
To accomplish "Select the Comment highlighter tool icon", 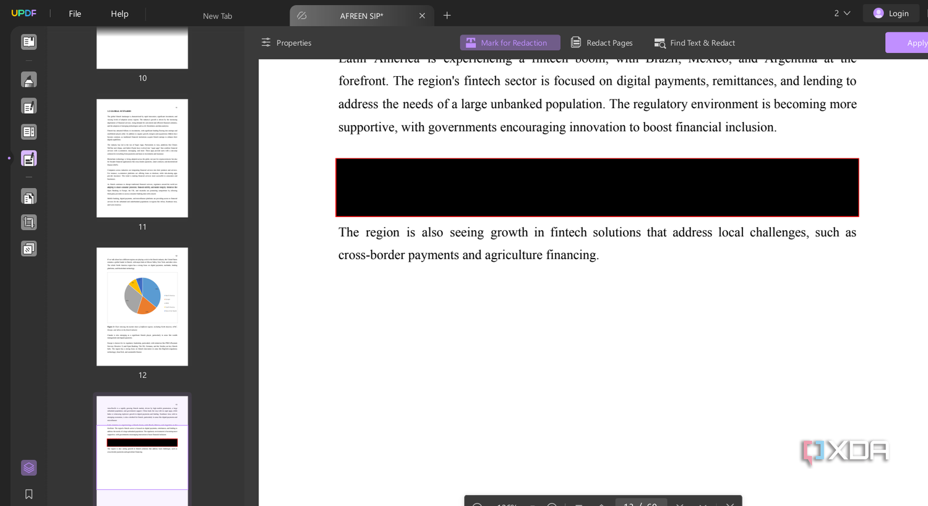I will coord(28,80).
